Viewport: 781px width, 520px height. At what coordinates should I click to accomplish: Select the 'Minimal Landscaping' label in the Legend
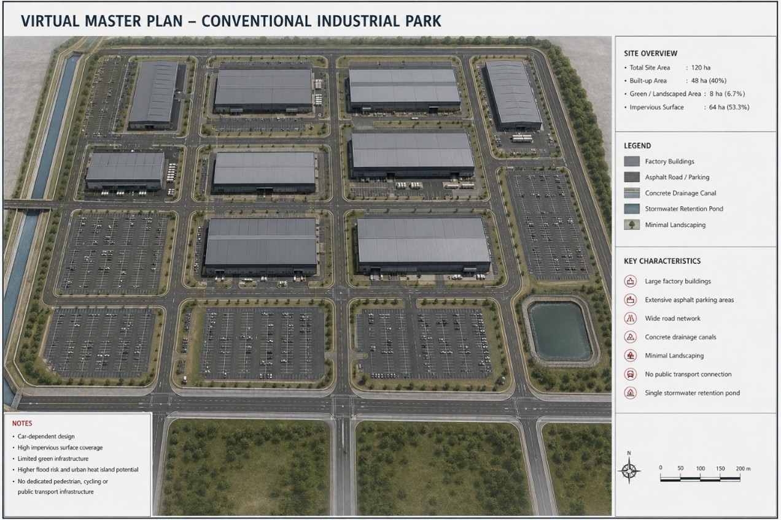pyautogui.click(x=675, y=225)
